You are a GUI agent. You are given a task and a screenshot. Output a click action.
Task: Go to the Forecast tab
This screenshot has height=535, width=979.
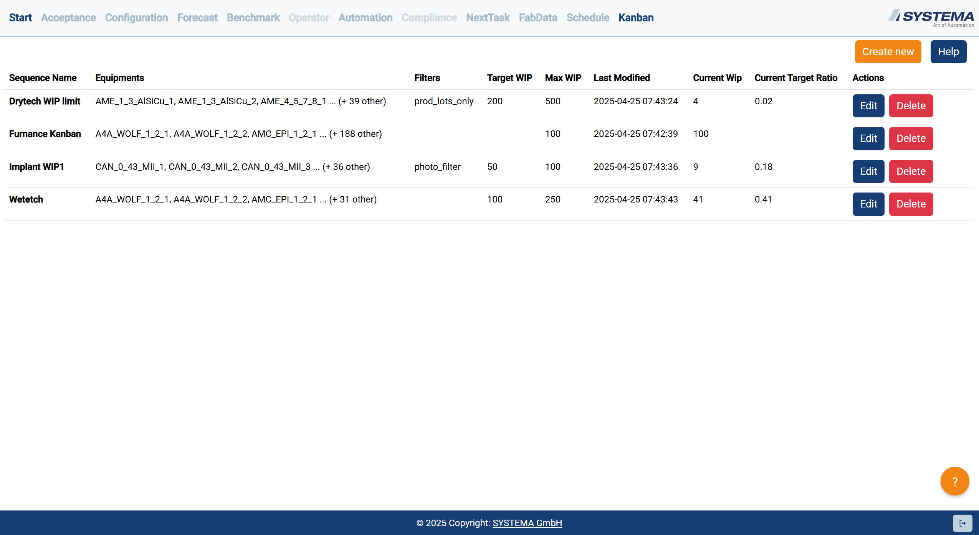(x=197, y=18)
